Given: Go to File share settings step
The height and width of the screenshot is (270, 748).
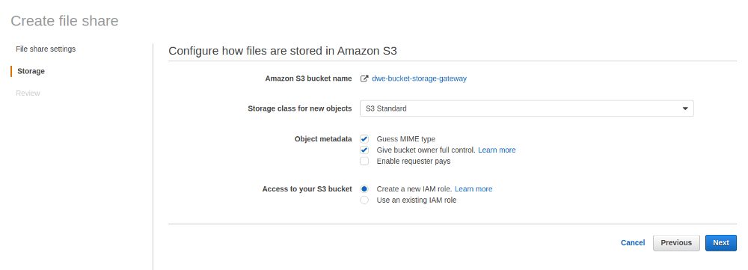Looking at the screenshot, I should point(46,49).
